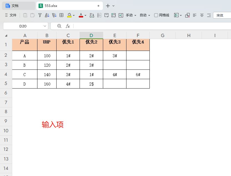Select row 6 header
The image size is (231, 176).
(6, 93)
